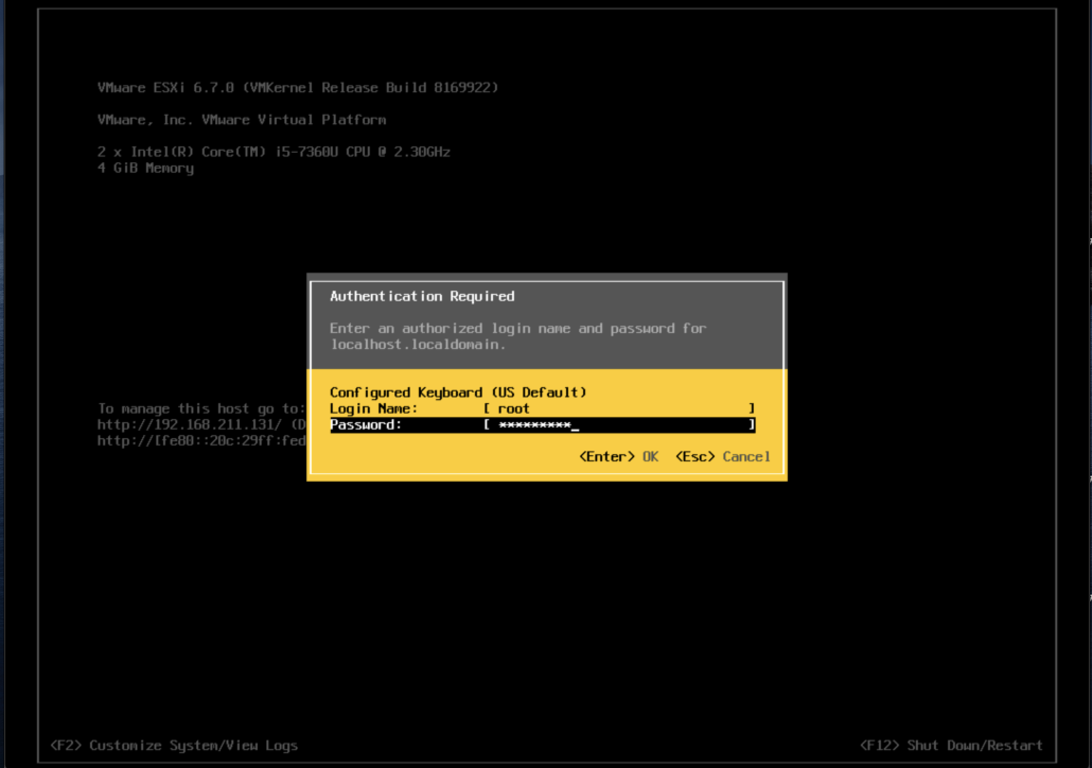Click the IPv6 management address link
The image size is (1092, 768).
tap(201, 439)
